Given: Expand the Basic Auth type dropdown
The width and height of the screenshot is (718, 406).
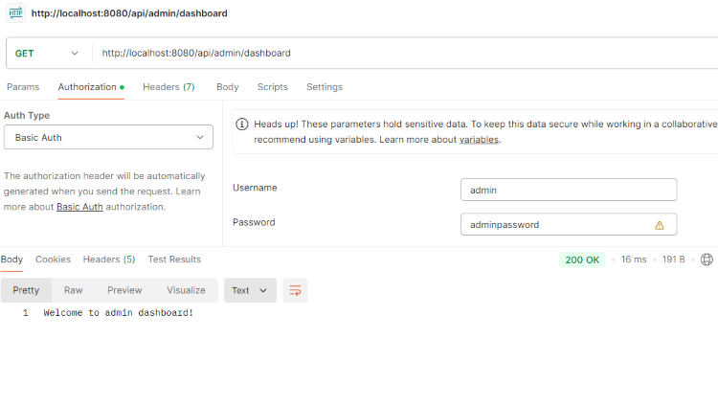Looking at the screenshot, I should (x=108, y=138).
